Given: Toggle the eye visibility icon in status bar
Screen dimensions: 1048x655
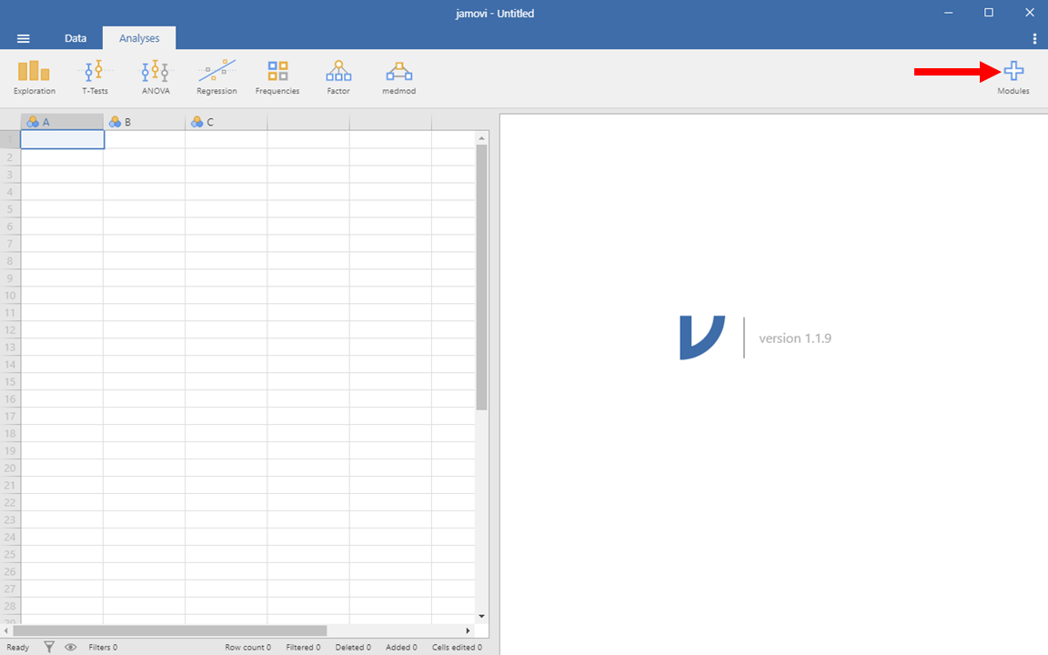Looking at the screenshot, I should [70, 647].
